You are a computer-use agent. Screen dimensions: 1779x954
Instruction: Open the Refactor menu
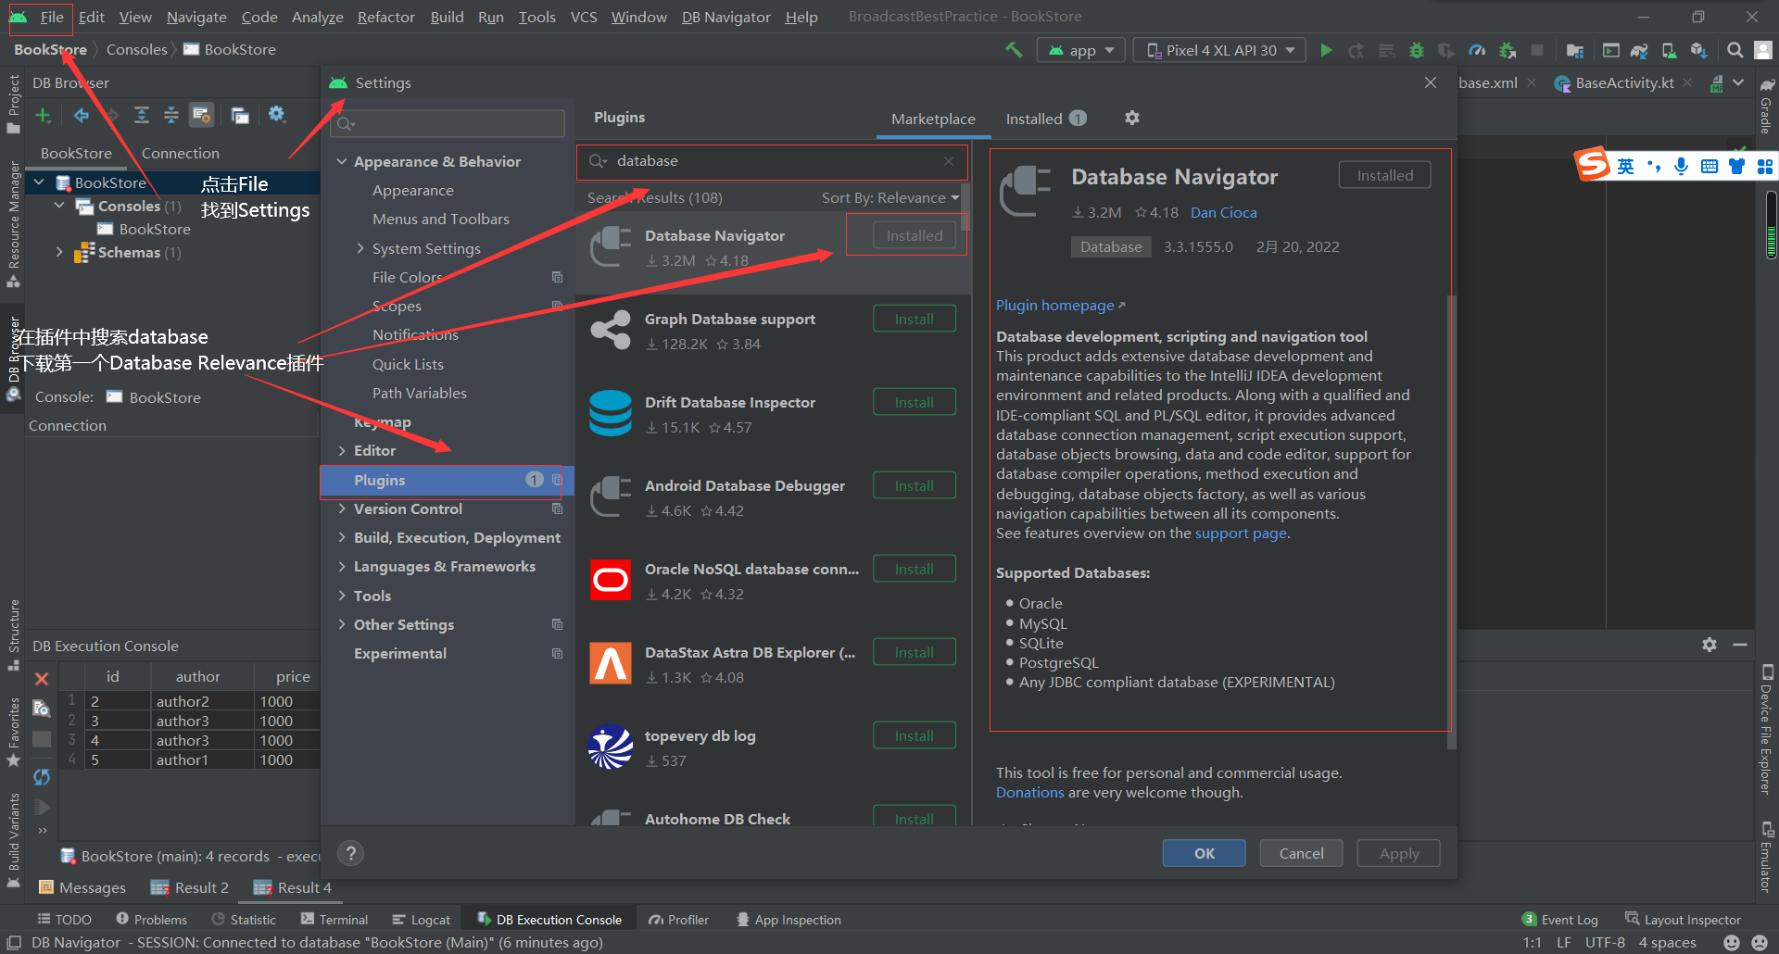click(x=385, y=17)
